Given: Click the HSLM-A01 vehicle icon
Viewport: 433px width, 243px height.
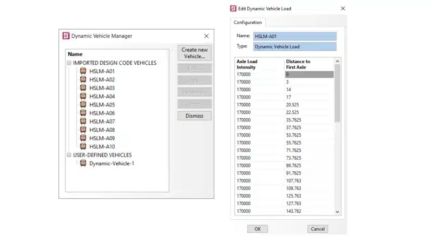Looking at the screenshot, I should coord(83,71).
